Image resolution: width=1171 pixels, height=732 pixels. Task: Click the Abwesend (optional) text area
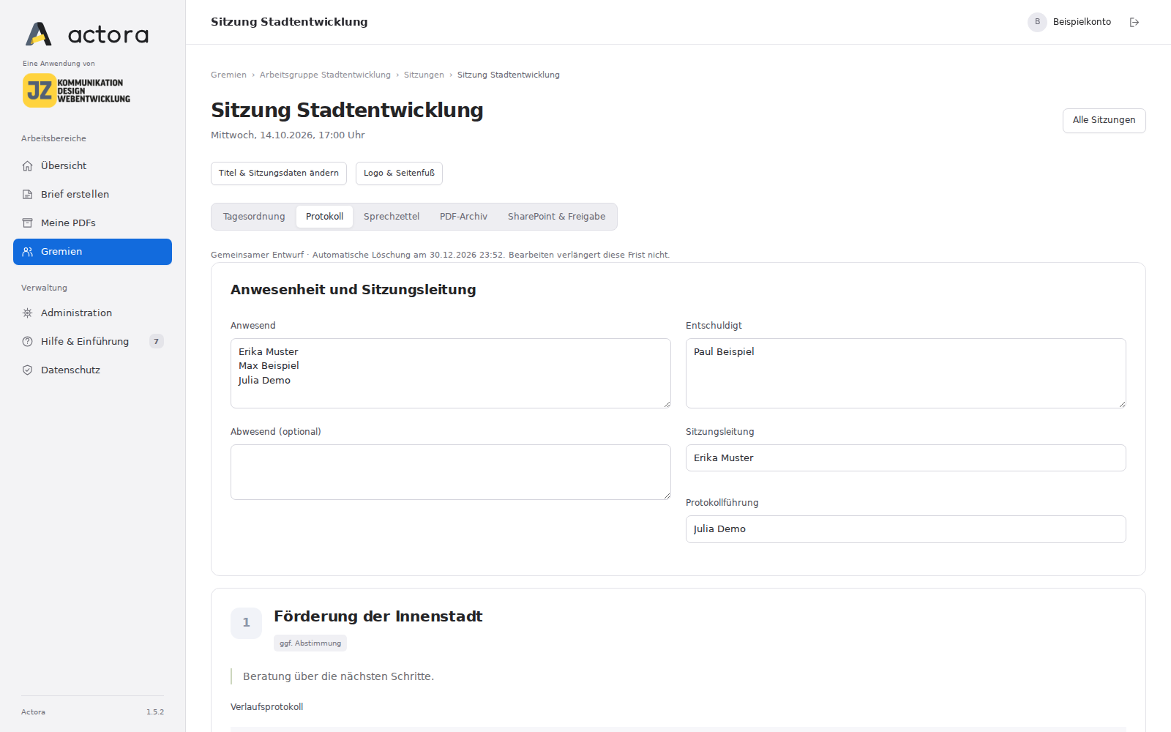[451, 472]
